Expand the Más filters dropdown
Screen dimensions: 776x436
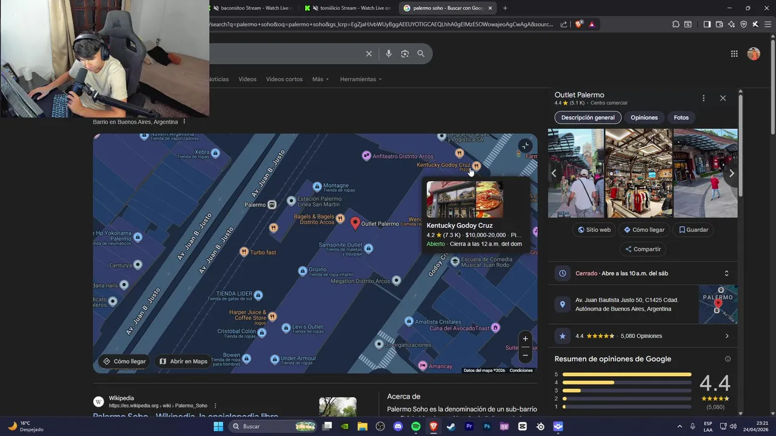pos(320,79)
